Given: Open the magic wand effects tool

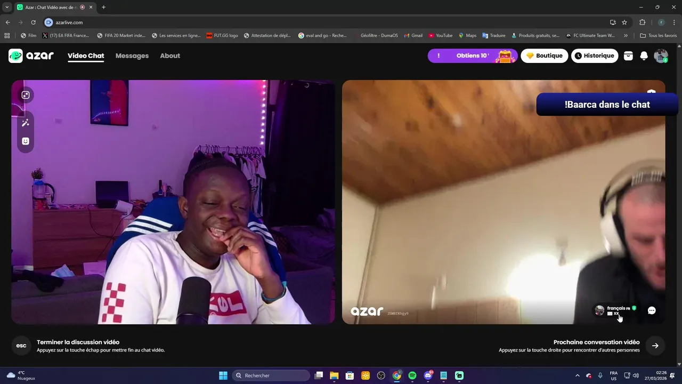Looking at the screenshot, I should coord(25,123).
